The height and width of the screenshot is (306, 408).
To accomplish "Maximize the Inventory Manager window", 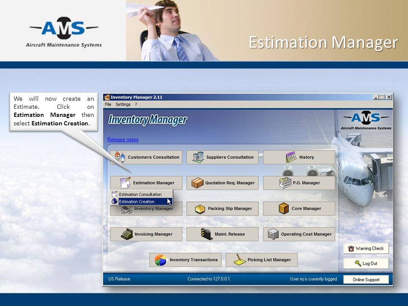I will click(x=382, y=97).
